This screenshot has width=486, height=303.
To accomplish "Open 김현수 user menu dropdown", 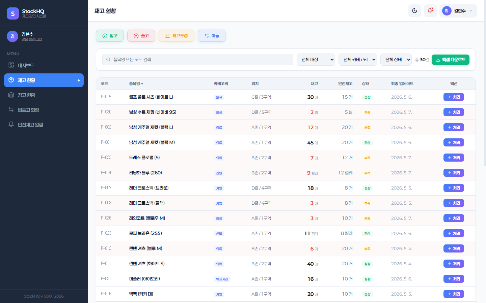I will coord(458,11).
